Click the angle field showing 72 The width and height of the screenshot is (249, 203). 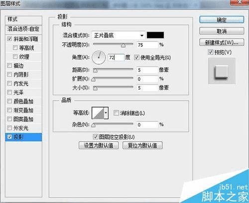pos(116,58)
